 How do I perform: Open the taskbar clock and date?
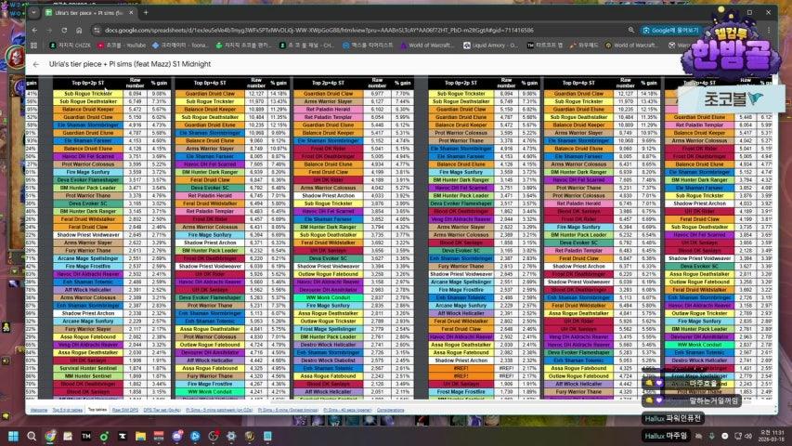[x=772, y=436]
